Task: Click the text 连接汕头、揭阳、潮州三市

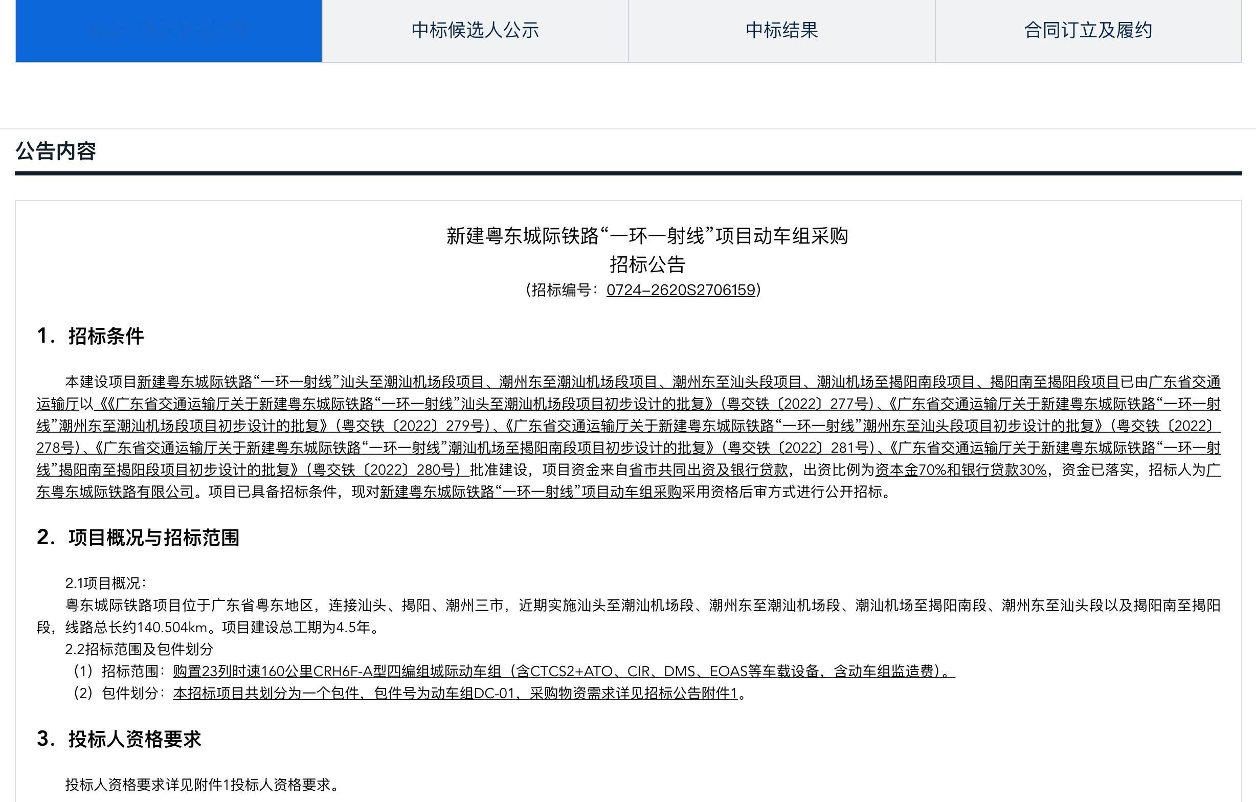Action: tap(416, 605)
